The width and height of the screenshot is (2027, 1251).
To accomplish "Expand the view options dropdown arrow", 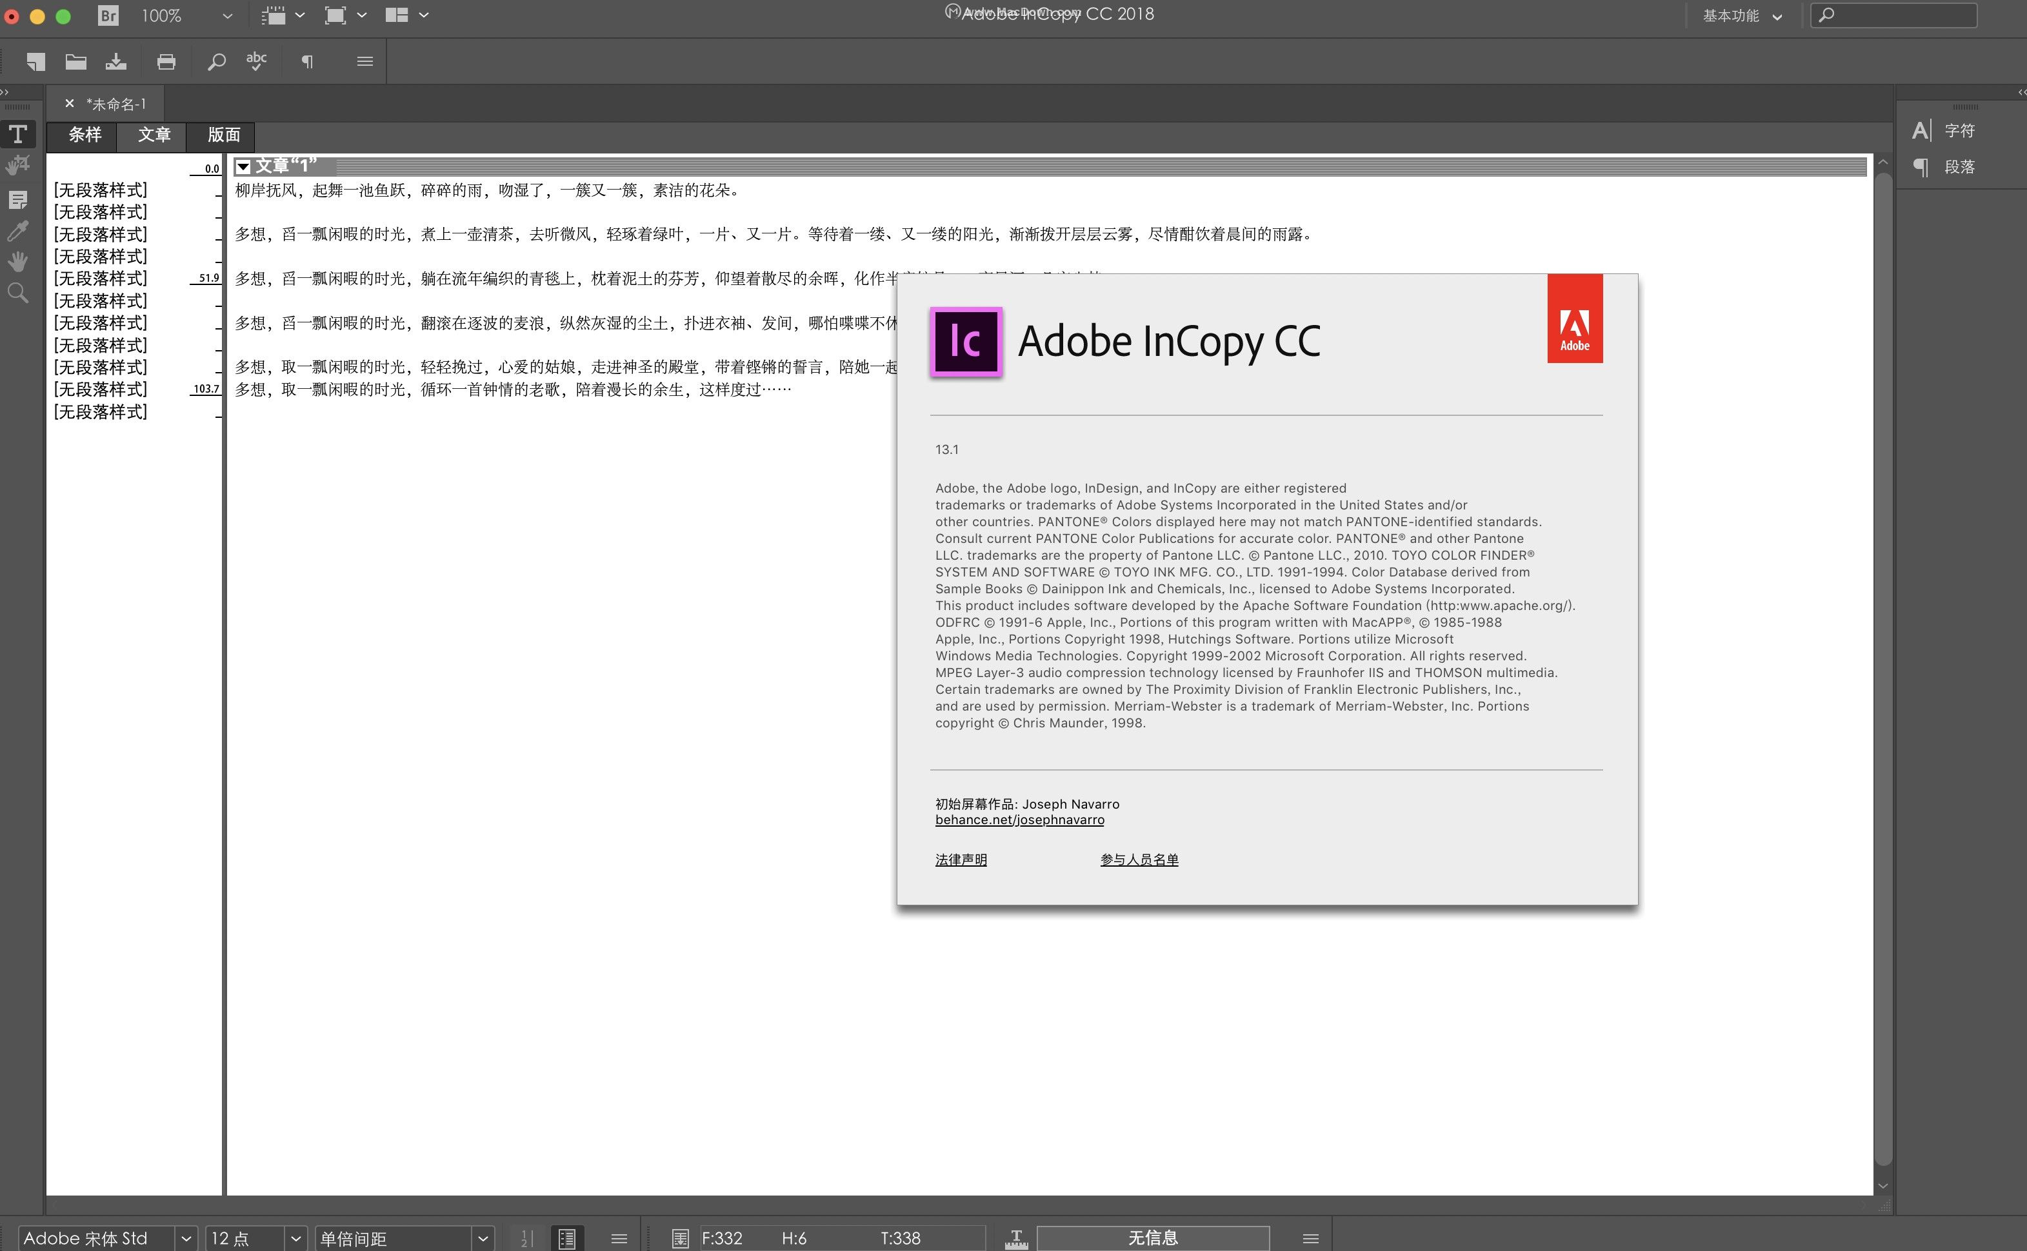I will pyautogui.click(x=299, y=15).
